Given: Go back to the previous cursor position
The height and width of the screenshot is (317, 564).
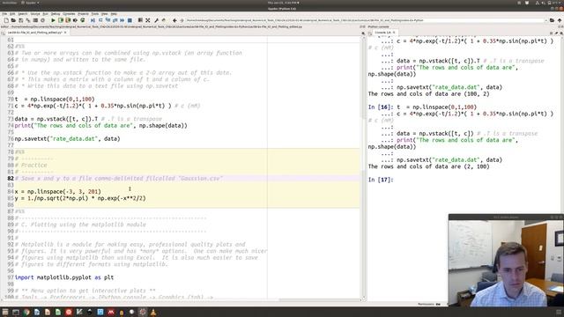Looking at the screenshot, I should [174, 20].
